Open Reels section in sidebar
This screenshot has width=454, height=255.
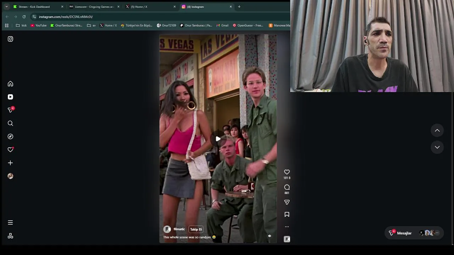(x=10, y=97)
